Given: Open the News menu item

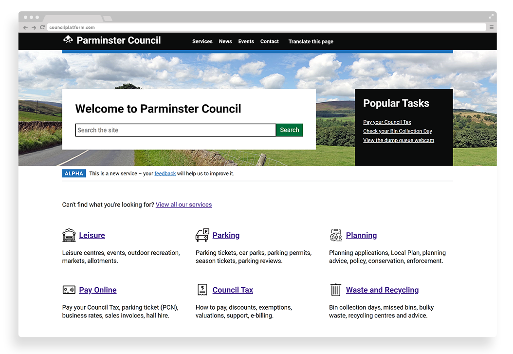Looking at the screenshot, I should (x=225, y=41).
